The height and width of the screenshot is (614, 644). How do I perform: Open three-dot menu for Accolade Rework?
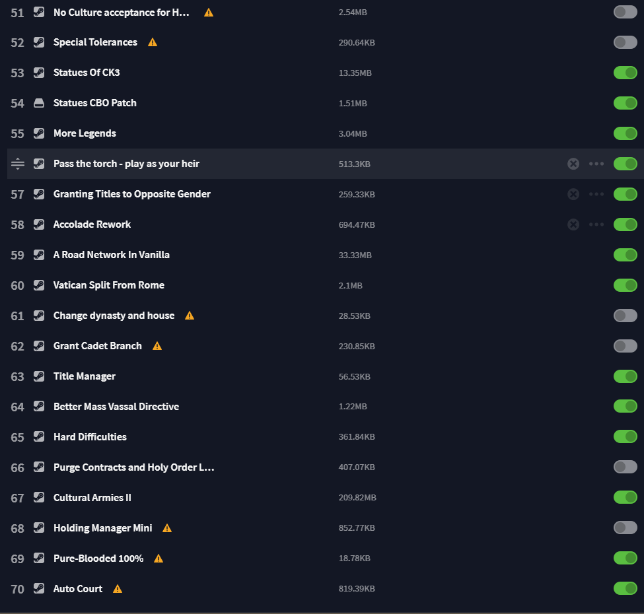pyautogui.click(x=596, y=224)
